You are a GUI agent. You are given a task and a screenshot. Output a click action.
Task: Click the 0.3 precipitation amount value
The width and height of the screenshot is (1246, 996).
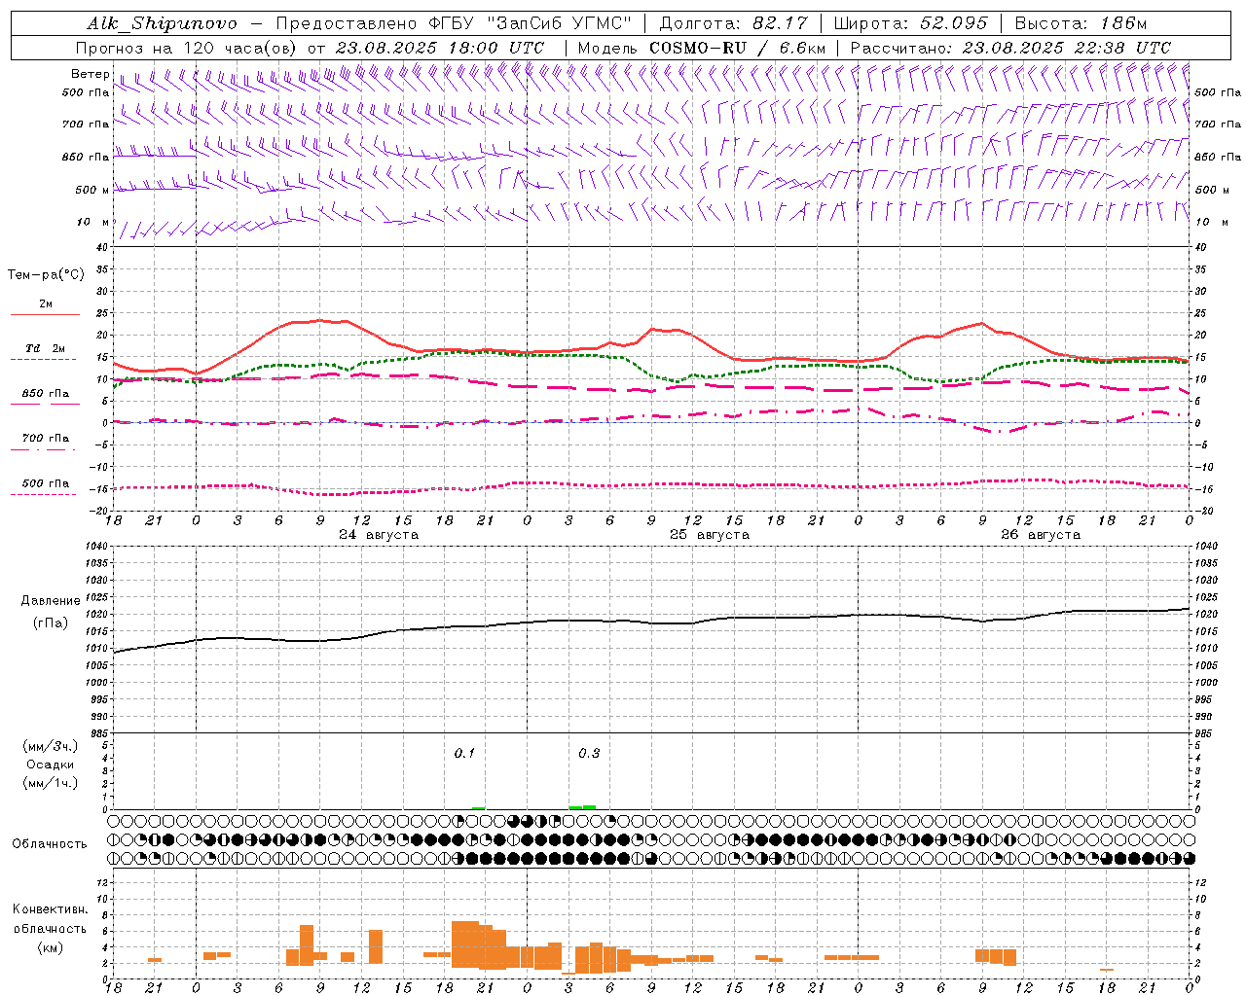pyautogui.click(x=589, y=754)
